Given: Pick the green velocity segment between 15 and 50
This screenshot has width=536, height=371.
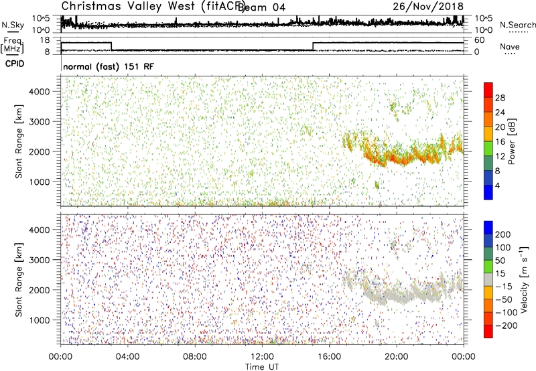Looking at the screenshot, I should [x=488, y=267].
